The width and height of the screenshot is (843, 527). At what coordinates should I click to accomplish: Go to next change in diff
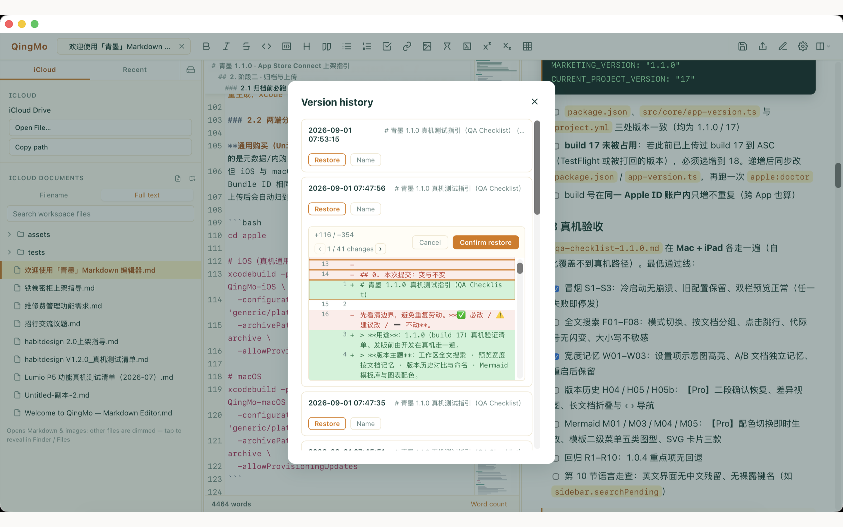coord(381,249)
